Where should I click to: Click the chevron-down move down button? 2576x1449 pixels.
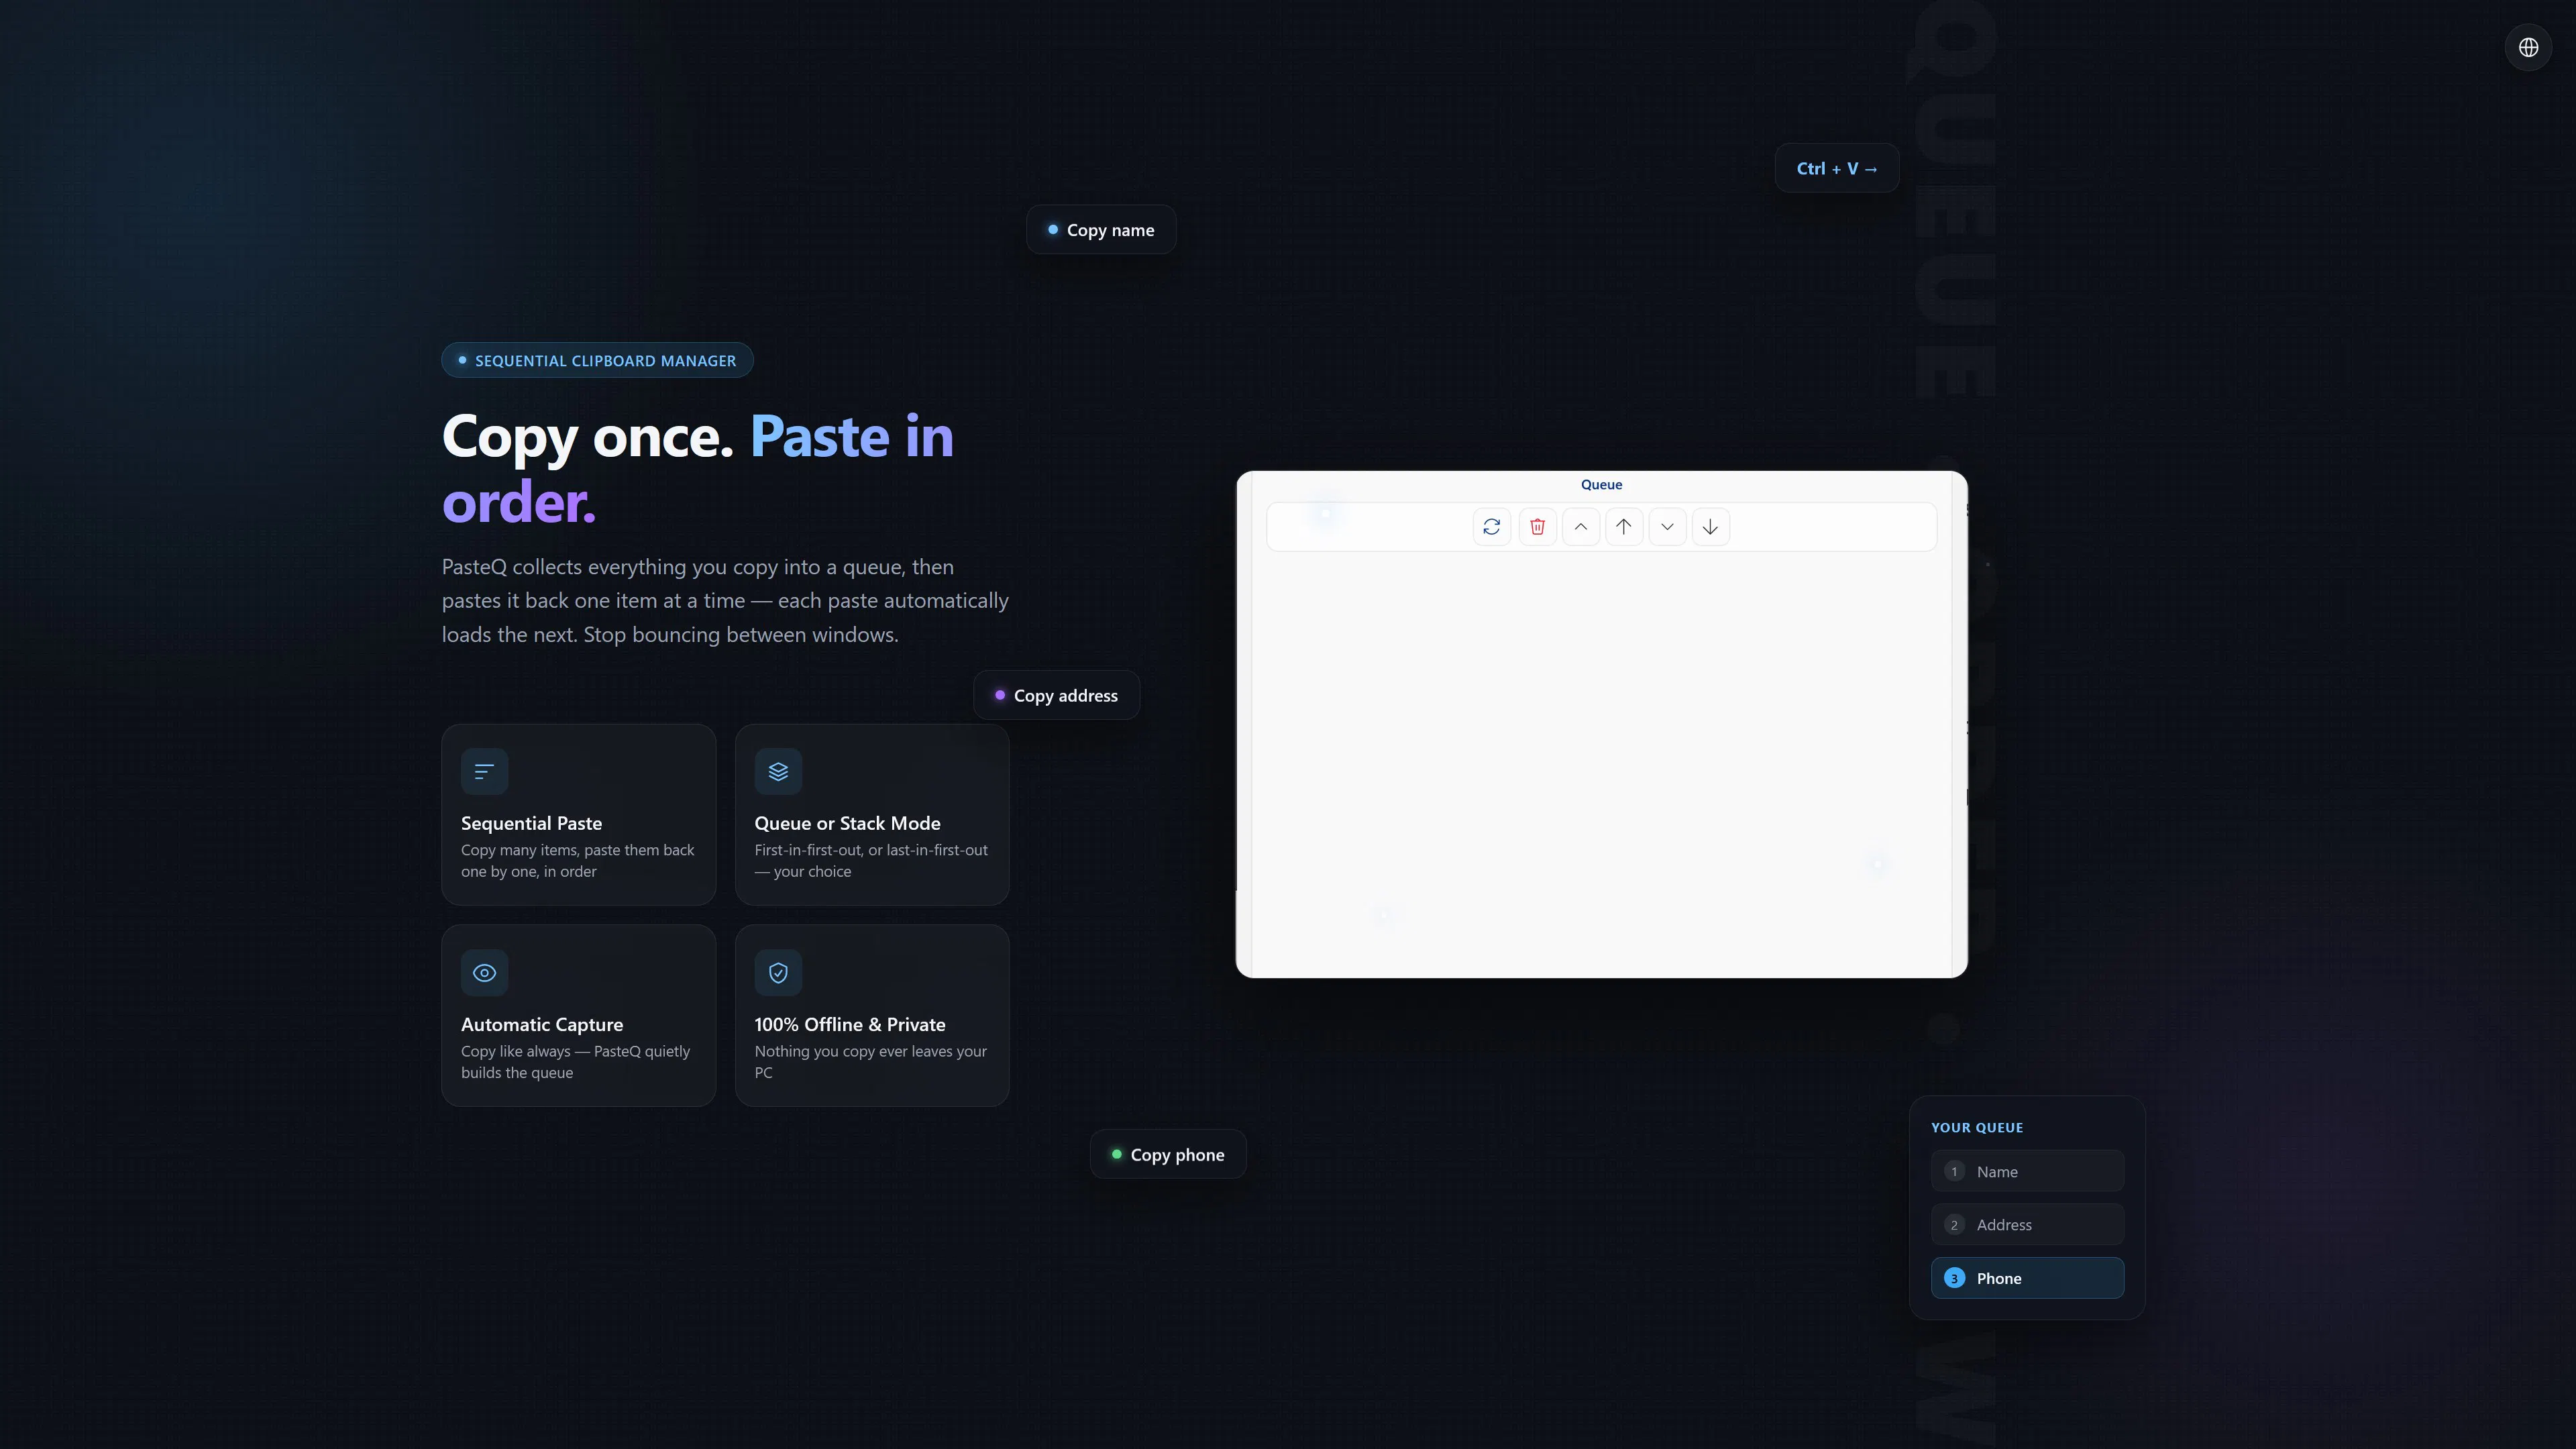click(x=1667, y=527)
